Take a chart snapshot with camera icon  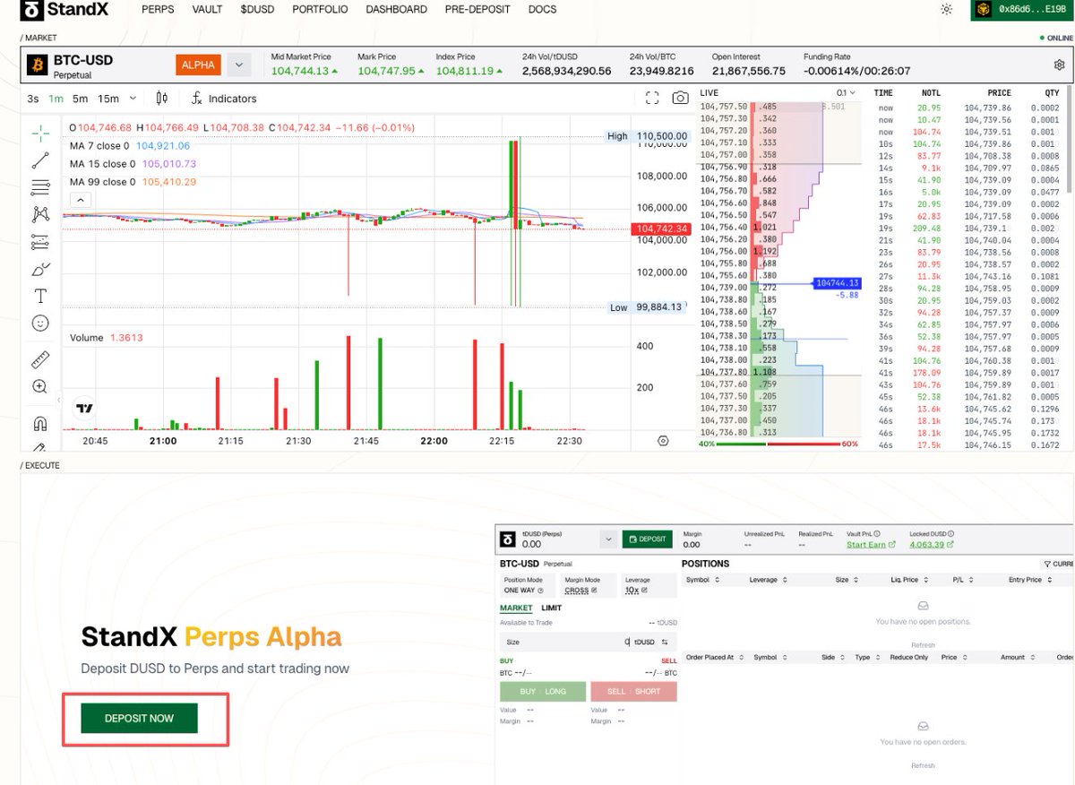pos(681,99)
